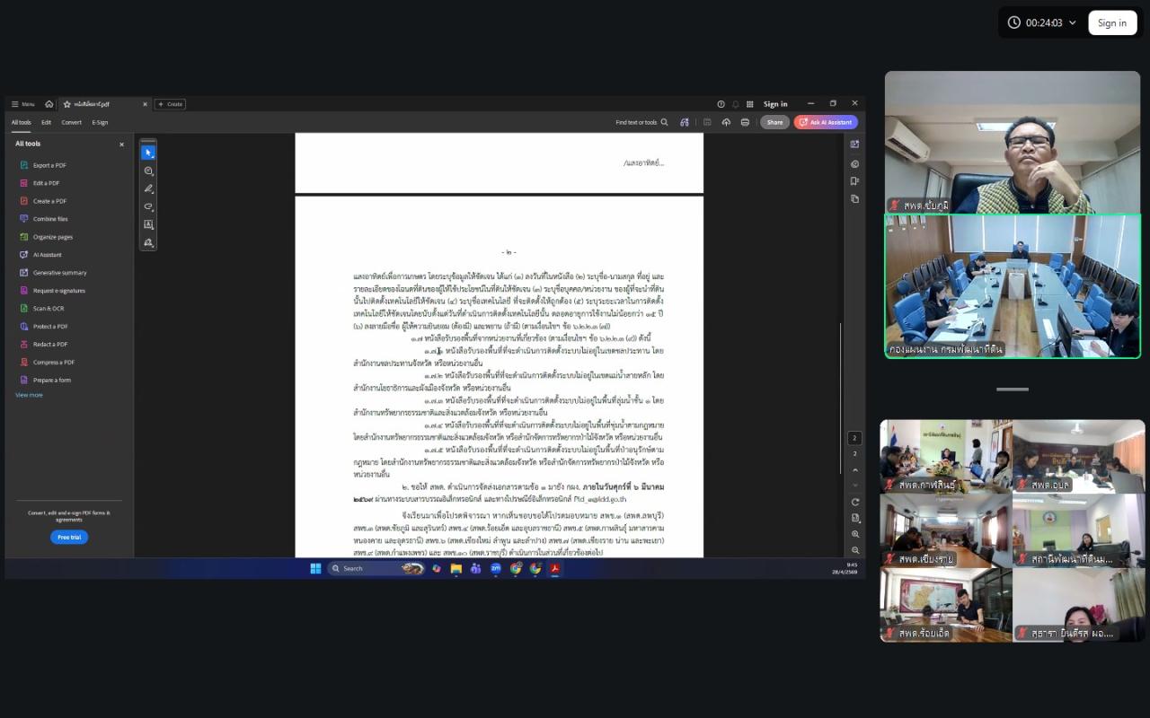The width and height of the screenshot is (1150, 718).
Task: Click the current page number box
Action: (x=855, y=438)
